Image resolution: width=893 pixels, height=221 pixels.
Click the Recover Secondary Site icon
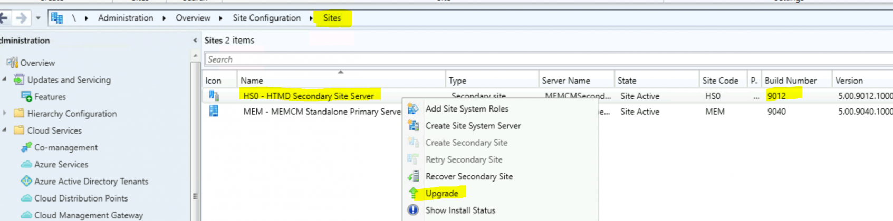pos(413,176)
